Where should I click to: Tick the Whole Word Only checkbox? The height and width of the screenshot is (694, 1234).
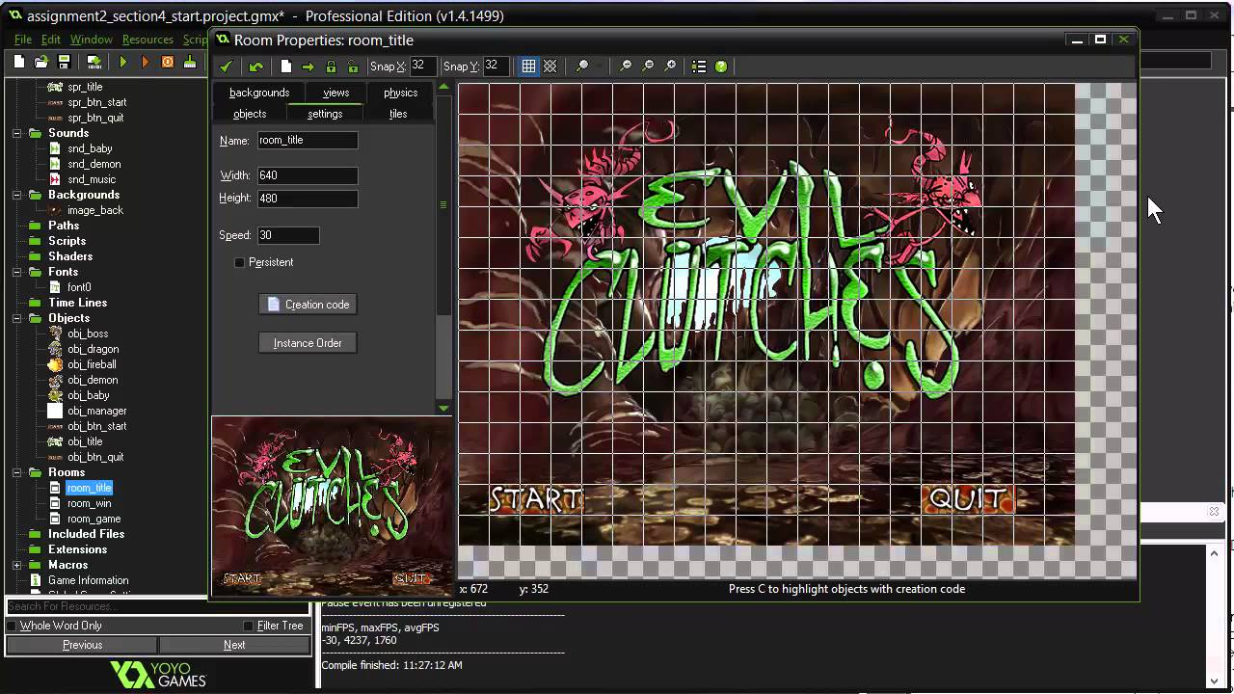(12, 626)
